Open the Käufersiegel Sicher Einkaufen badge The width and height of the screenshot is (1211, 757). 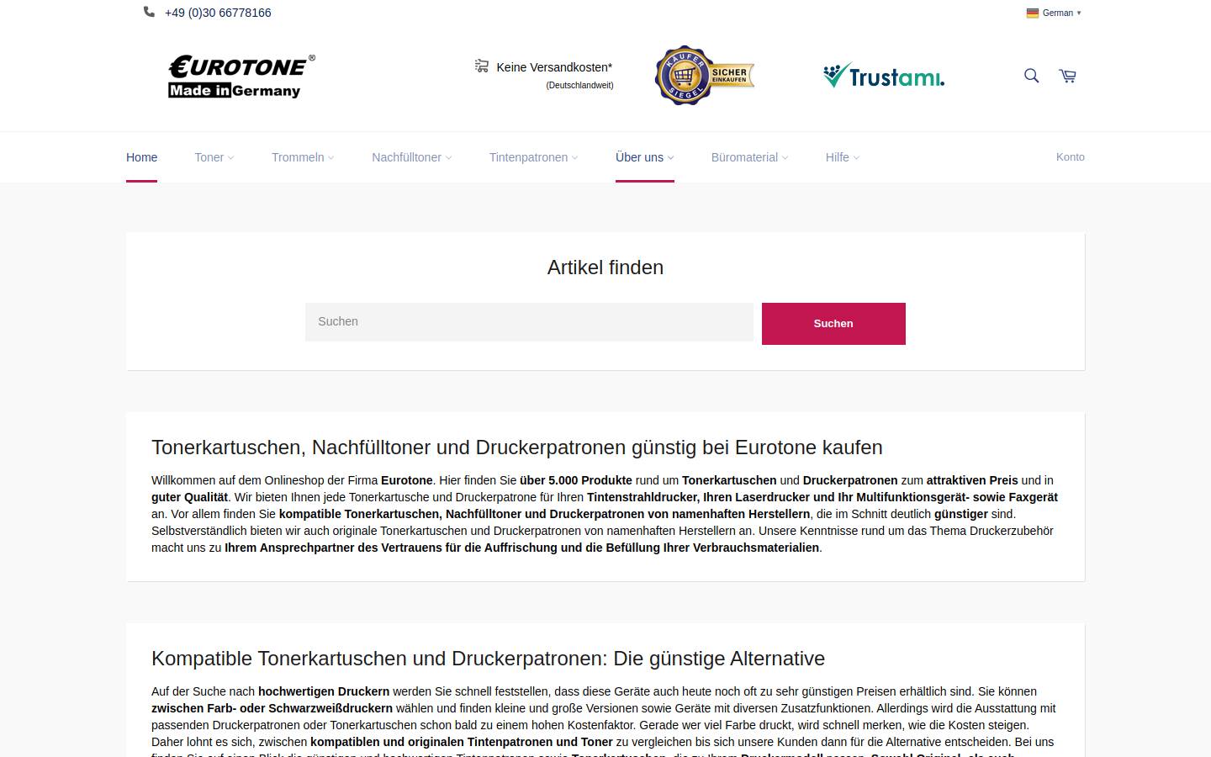tap(705, 76)
